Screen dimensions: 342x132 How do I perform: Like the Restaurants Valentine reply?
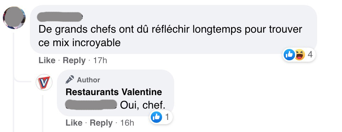(74, 123)
